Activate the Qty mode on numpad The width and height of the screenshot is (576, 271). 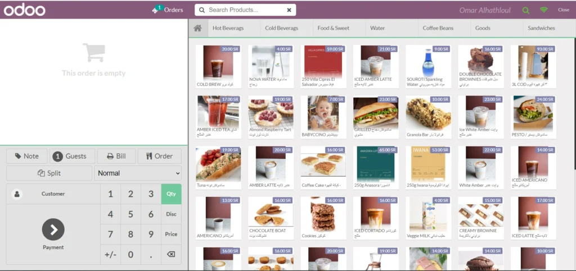point(171,194)
